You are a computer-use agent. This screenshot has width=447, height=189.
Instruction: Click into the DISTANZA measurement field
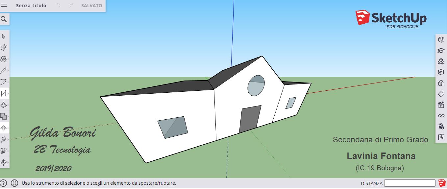pyautogui.click(x=410, y=183)
